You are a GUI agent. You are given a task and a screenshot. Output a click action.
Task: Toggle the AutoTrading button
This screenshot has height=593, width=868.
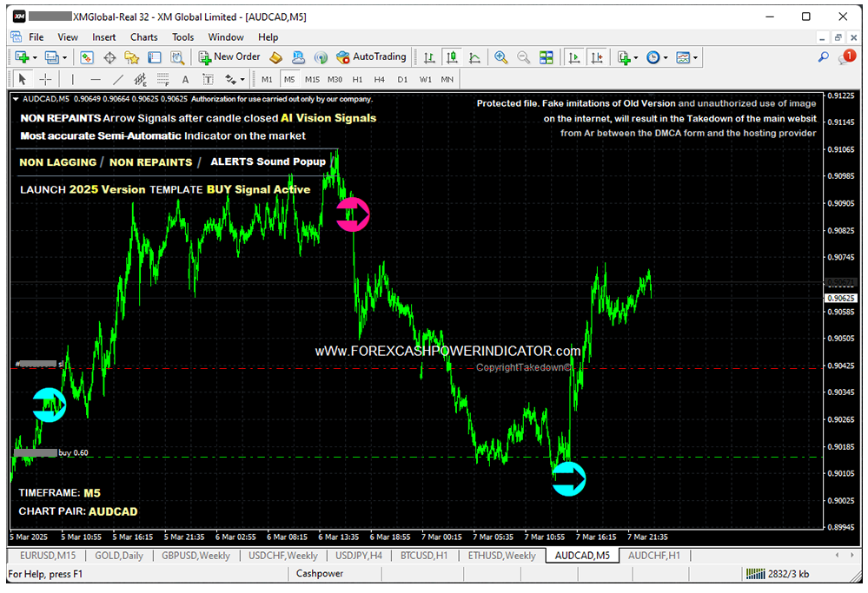coord(372,57)
